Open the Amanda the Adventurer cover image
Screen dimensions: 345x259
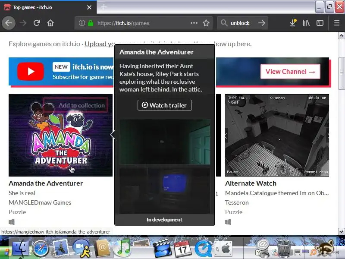click(x=60, y=135)
